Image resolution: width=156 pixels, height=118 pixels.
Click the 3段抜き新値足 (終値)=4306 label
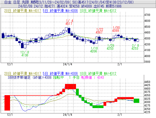point(29,78)
